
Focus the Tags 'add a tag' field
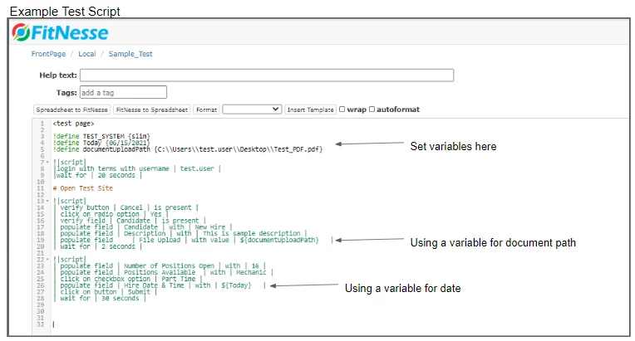(x=123, y=92)
